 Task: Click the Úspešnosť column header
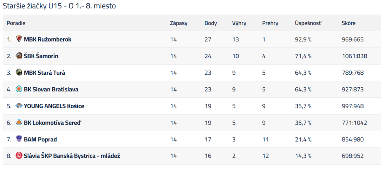[308, 23]
